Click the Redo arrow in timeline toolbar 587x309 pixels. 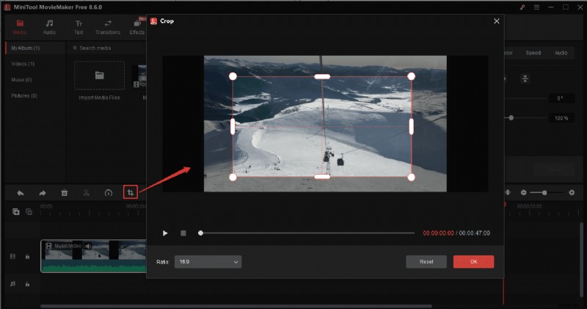coord(43,193)
